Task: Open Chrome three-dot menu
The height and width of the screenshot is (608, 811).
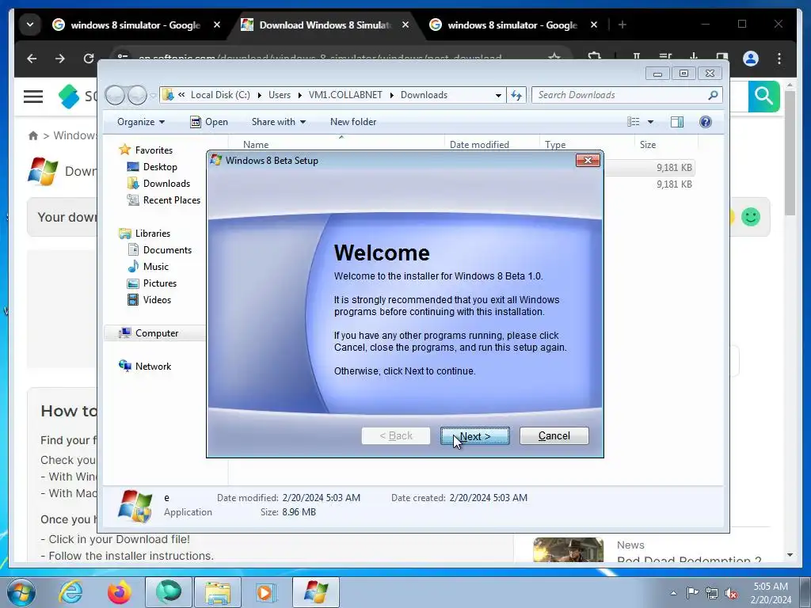Action: pyautogui.click(x=779, y=59)
